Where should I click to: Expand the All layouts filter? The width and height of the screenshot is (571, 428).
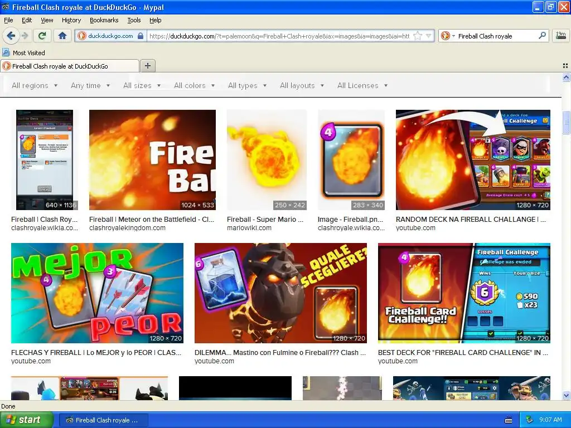[x=302, y=85]
